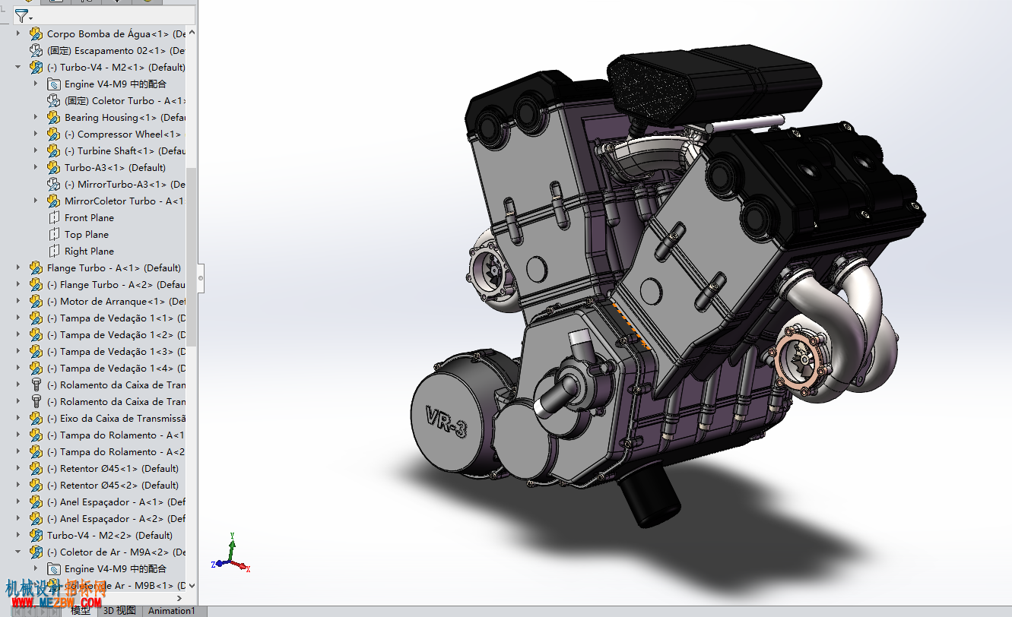Expand the Compressor Wheel<1> node
The width and height of the screenshot is (1012, 617).
pyautogui.click(x=36, y=134)
